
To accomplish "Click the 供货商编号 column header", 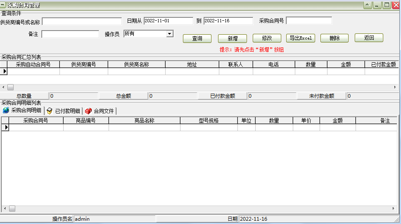I will (x=83, y=64).
